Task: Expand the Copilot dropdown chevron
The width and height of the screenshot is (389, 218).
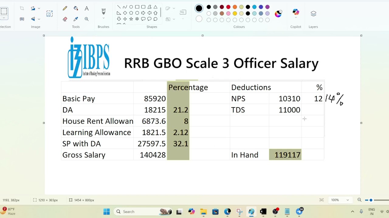Action: point(296,18)
